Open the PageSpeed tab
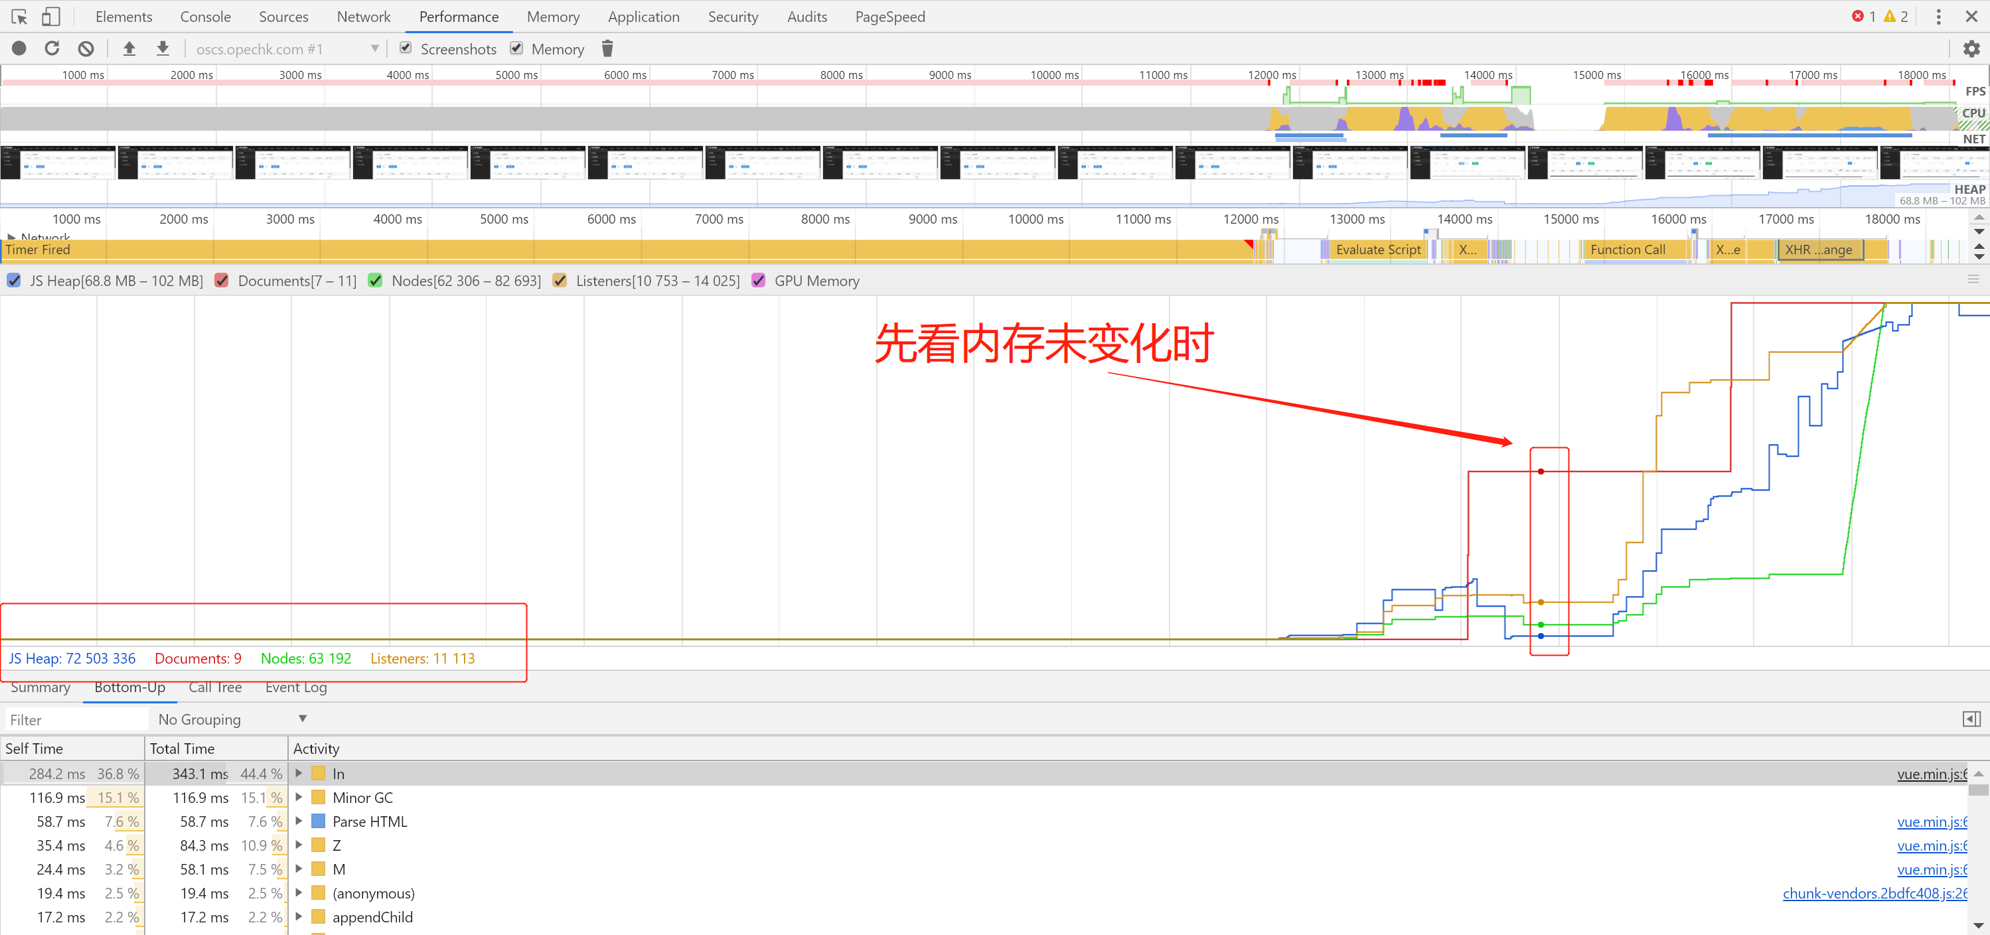Screen dimensions: 1990x935 point(889,16)
